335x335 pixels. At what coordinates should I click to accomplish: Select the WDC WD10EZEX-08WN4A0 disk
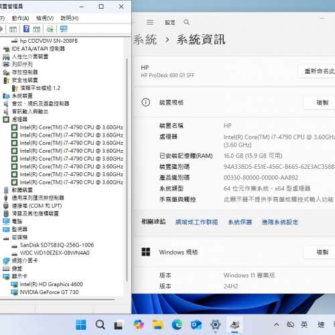55,253
